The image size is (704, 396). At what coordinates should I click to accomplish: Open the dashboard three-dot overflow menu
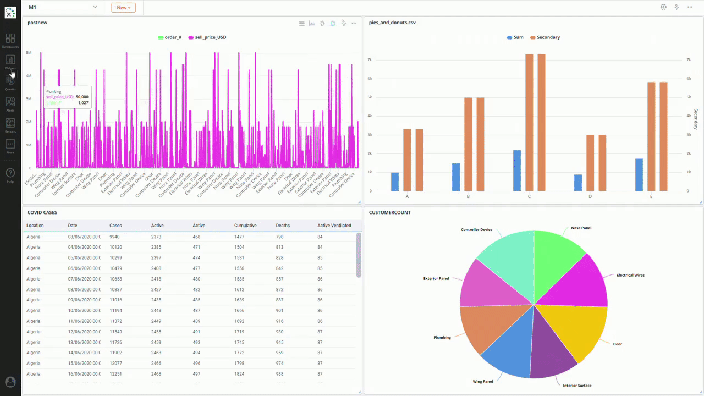pos(690,7)
